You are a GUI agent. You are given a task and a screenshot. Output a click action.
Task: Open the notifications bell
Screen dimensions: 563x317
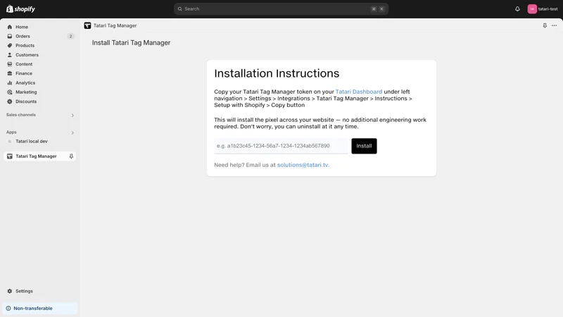(517, 9)
